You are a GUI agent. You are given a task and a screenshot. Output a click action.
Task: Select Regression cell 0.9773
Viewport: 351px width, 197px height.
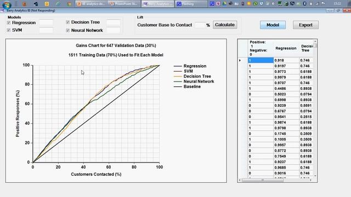point(286,72)
